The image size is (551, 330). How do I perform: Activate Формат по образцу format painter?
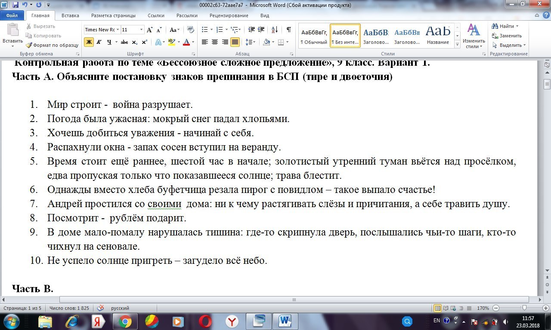coord(52,45)
